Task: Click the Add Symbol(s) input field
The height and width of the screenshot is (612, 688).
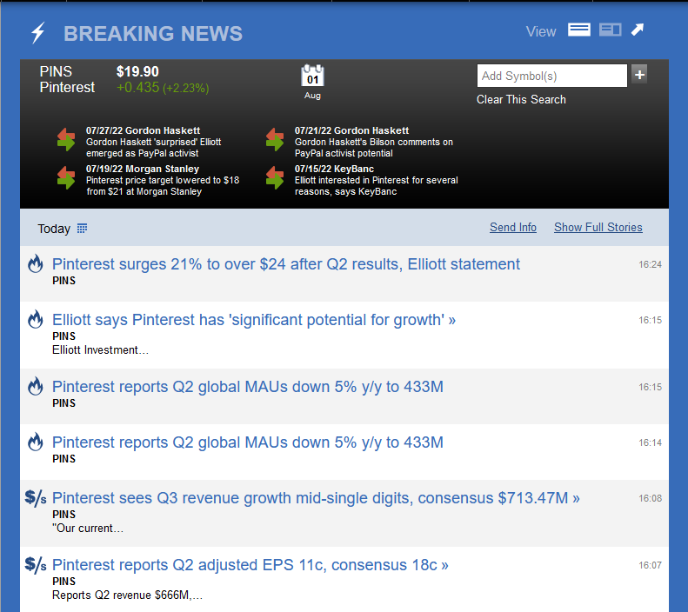Action: (x=552, y=76)
